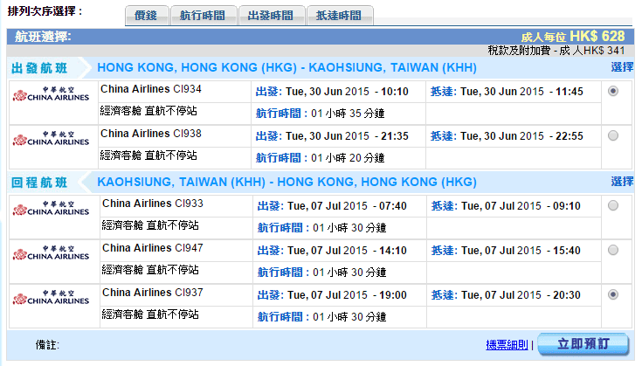Click China Airlines logo for flight CI947

[x=51, y=253]
